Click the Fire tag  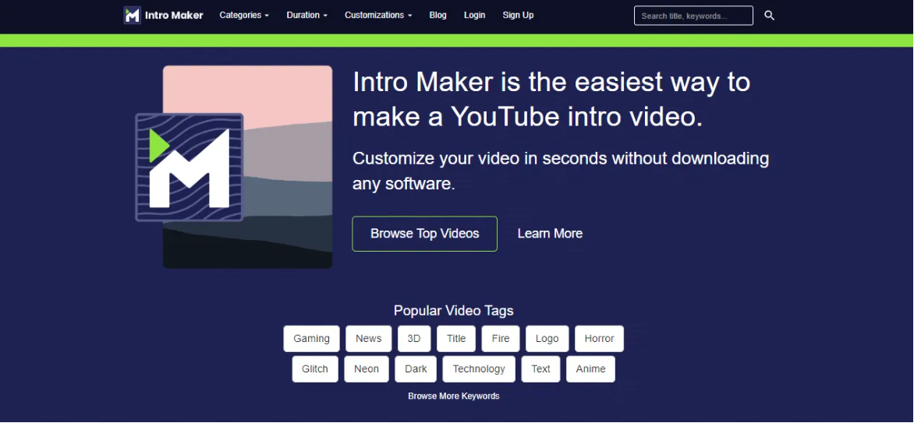pos(501,339)
